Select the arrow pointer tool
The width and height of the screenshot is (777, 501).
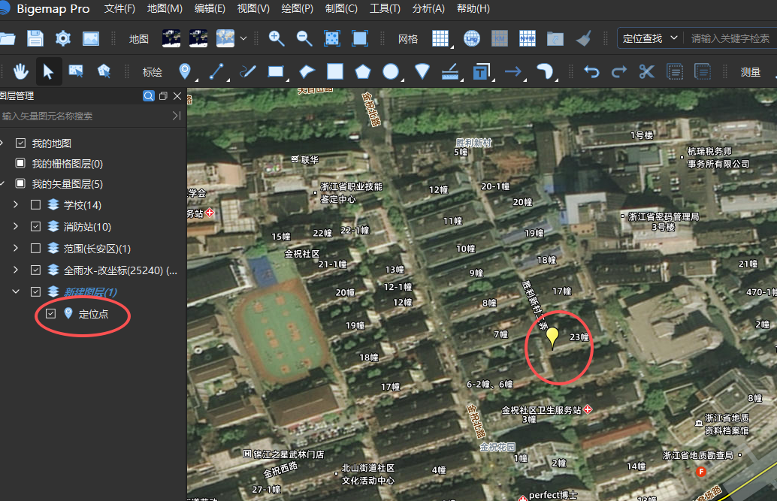coord(48,72)
